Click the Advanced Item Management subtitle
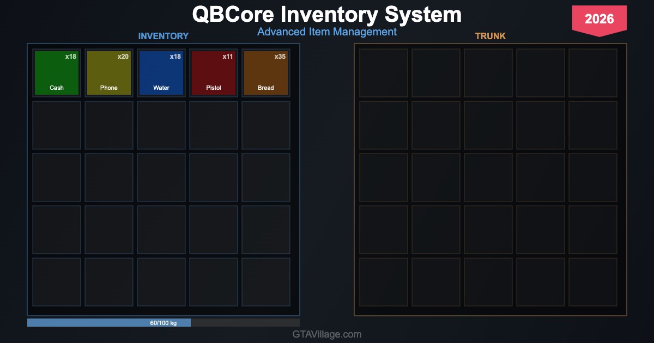Viewport: 654px width, 343px height. pyautogui.click(x=327, y=32)
